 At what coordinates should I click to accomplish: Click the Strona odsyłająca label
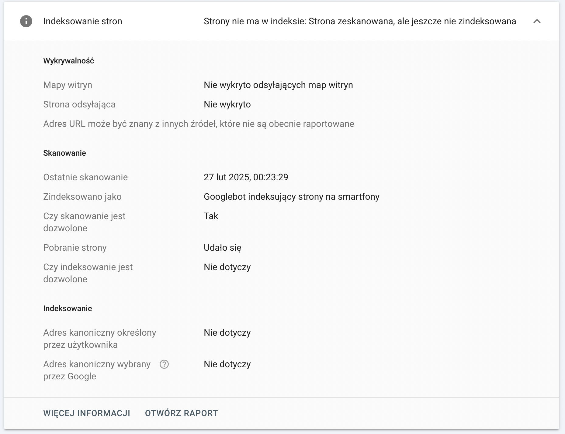(x=79, y=104)
